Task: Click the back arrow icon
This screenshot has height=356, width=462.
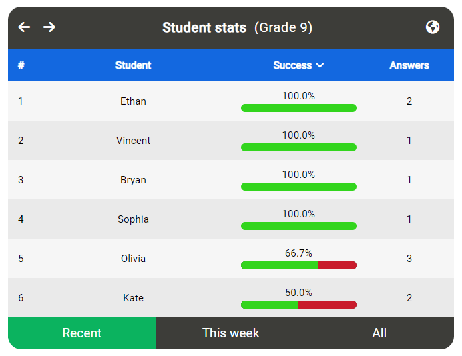Action: click(x=24, y=27)
